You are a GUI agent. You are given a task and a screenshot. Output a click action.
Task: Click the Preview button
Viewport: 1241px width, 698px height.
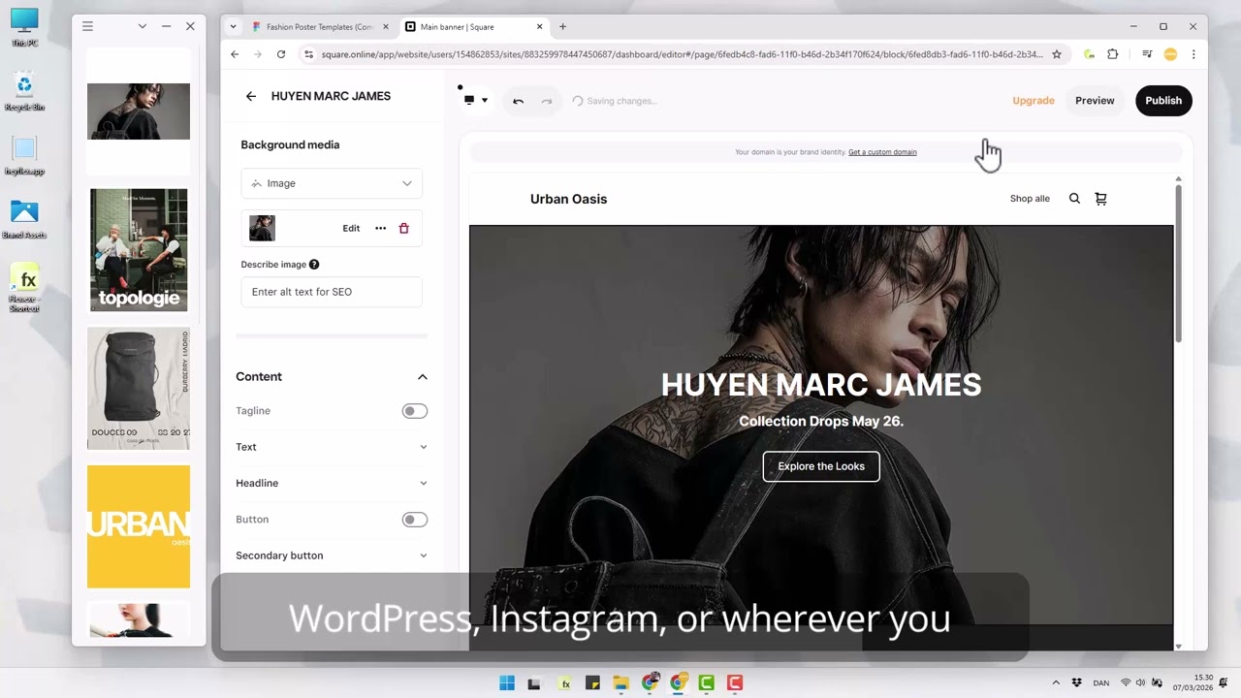(x=1095, y=101)
